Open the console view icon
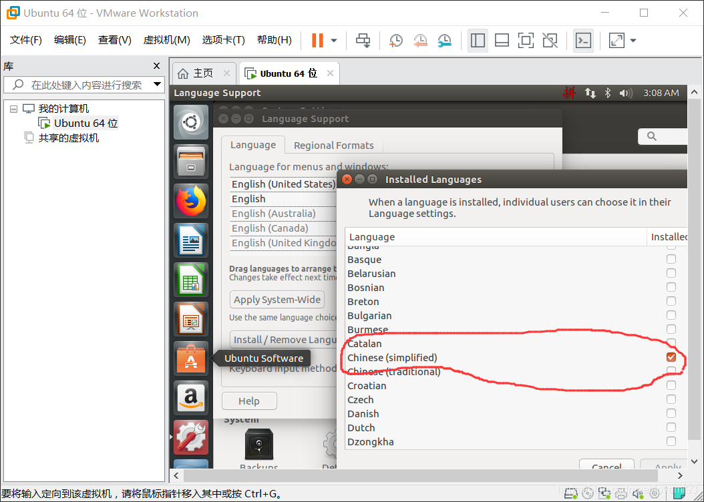 (583, 40)
